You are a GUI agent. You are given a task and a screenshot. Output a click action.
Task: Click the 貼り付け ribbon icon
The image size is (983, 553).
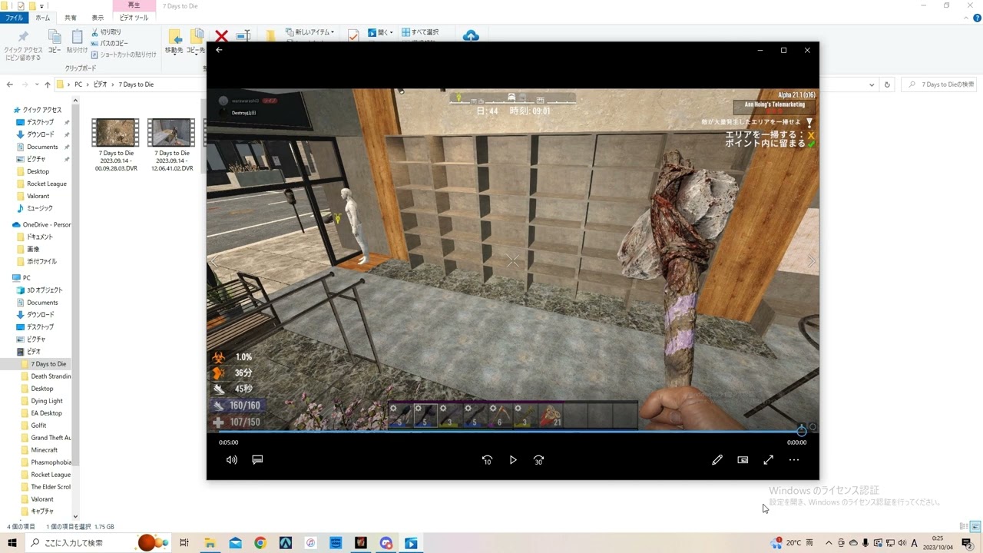tap(77, 42)
